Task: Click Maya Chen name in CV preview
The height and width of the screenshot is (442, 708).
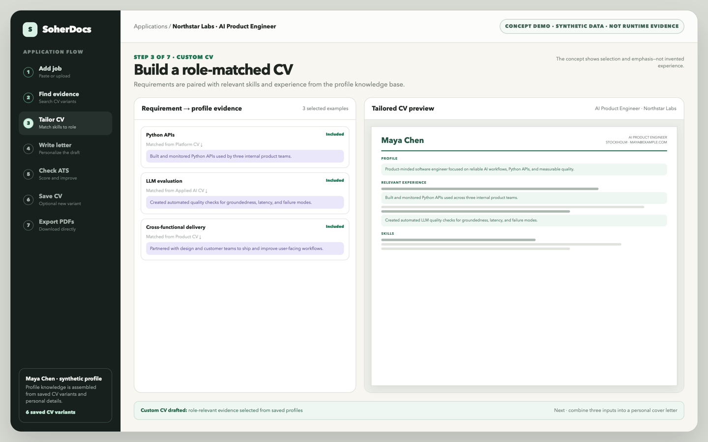Action: [x=402, y=140]
